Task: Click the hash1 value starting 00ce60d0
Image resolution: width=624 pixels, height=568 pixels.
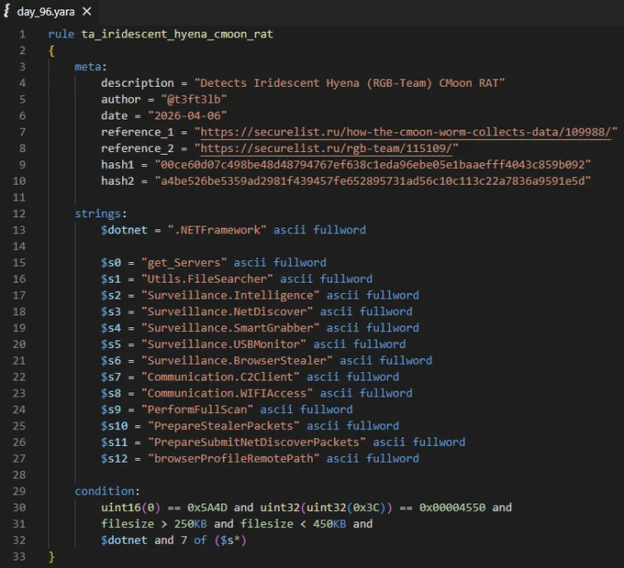Action: 373,164
